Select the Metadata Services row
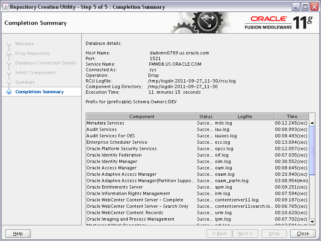321x241 pixels. pos(140,123)
